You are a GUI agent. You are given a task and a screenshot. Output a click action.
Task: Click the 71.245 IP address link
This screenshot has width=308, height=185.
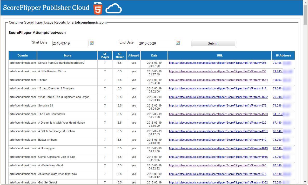283,72
